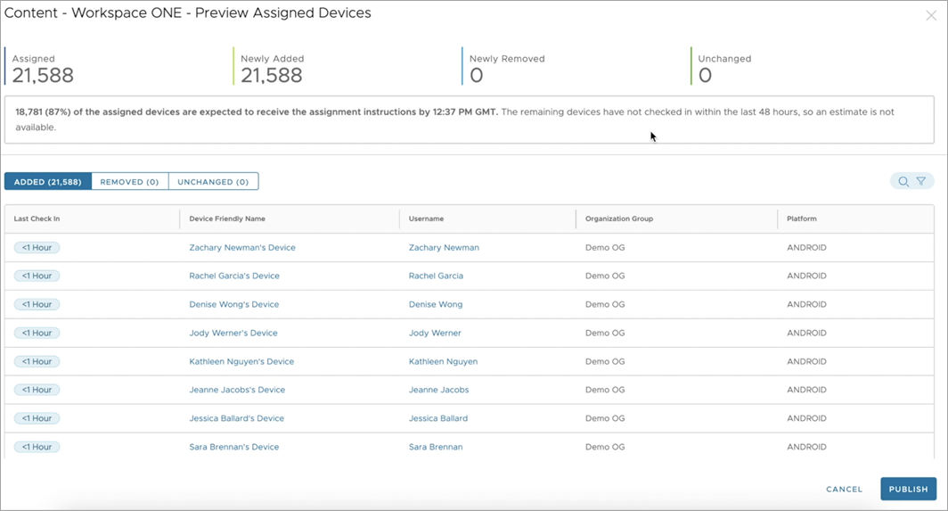948x511 pixels.
Task: Sort by Device Friendly Name column header
Action: point(227,218)
